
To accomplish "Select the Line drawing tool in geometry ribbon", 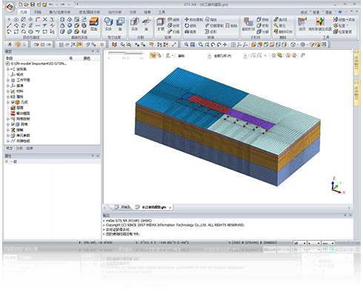I will (x=9, y=25).
